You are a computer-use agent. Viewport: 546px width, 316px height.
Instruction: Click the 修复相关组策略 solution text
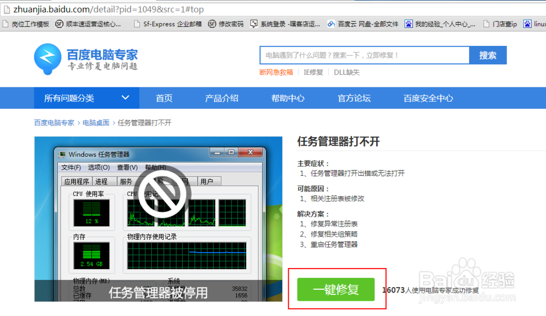tap(334, 234)
